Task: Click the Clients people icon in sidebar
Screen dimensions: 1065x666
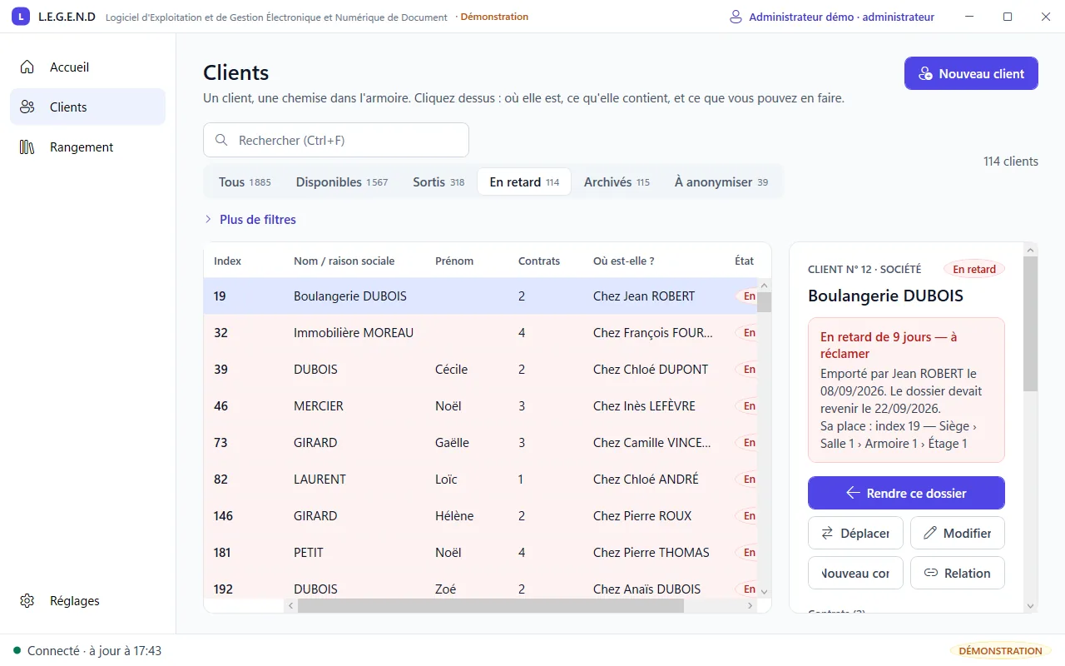Action: [x=27, y=107]
